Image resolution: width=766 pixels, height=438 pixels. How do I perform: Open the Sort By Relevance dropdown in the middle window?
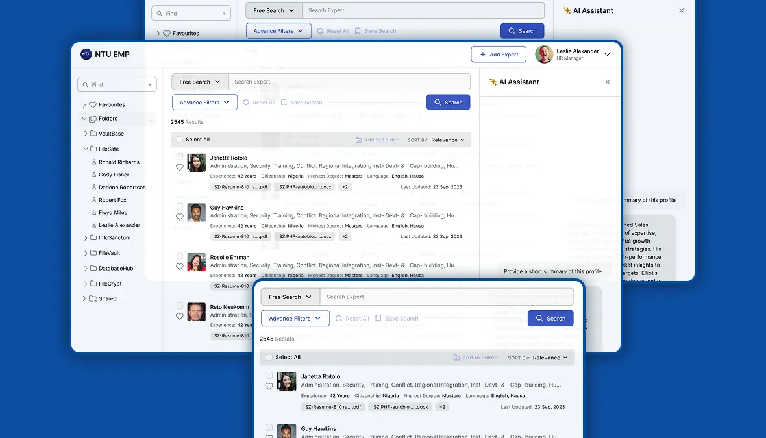click(447, 140)
